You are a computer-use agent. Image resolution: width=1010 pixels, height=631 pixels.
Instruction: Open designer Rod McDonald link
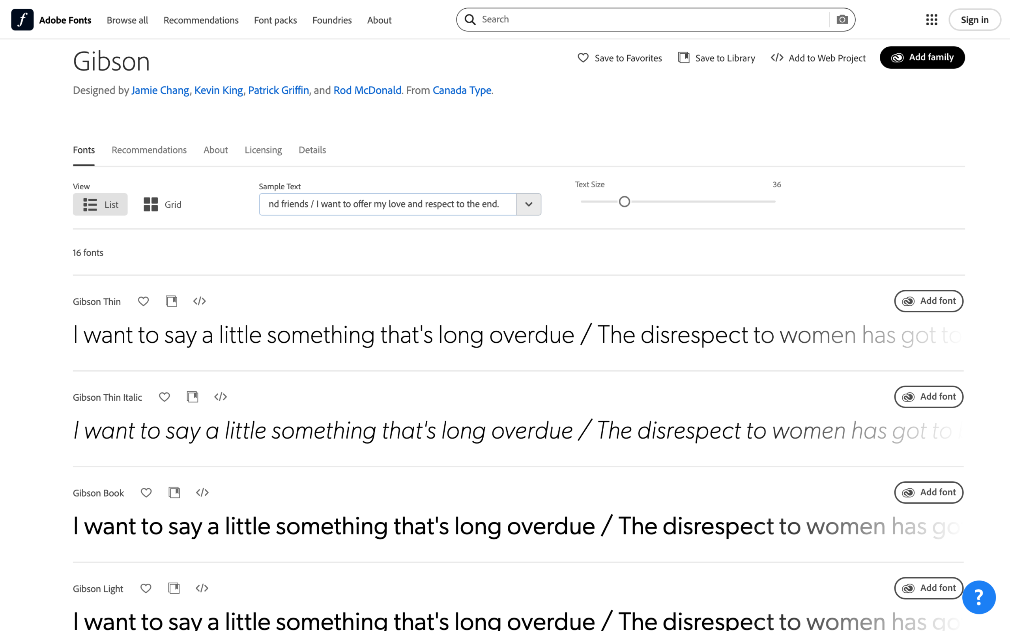[x=367, y=90]
